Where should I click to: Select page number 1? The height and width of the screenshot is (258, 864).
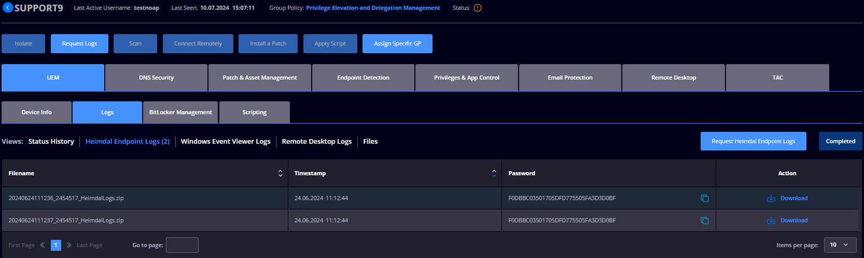56,245
